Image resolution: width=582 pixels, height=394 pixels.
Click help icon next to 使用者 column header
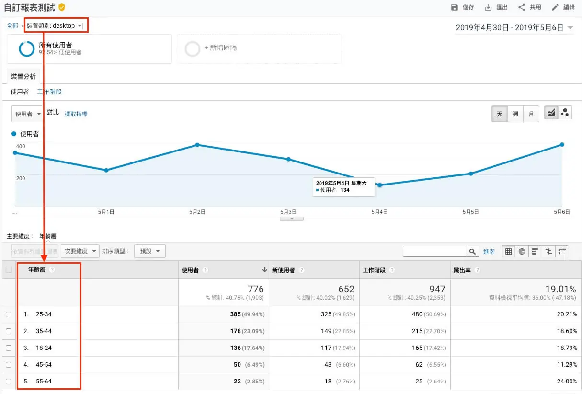point(205,270)
